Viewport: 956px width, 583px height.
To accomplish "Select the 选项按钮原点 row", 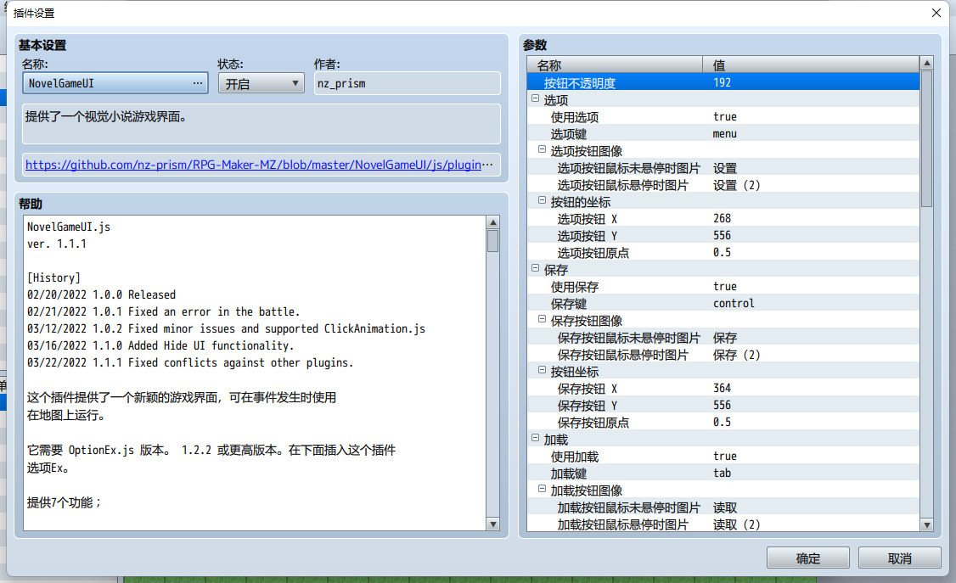I will pyautogui.click(x=723, y=252).
